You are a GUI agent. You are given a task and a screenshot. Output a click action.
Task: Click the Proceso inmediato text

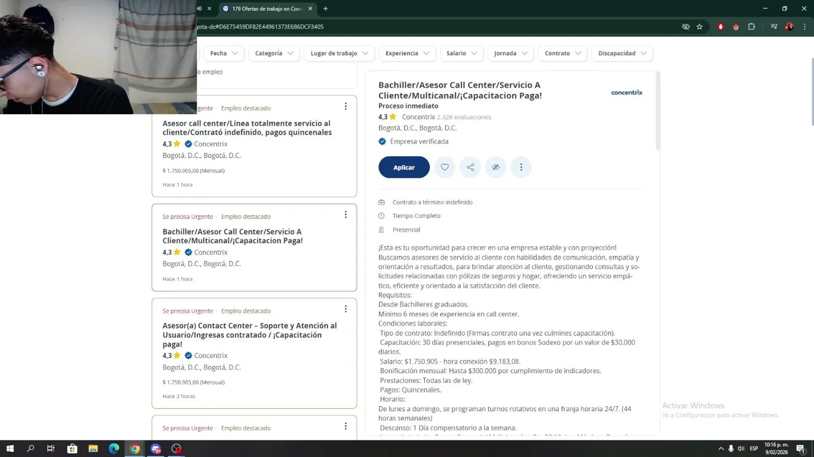click(x=408, y=106)
